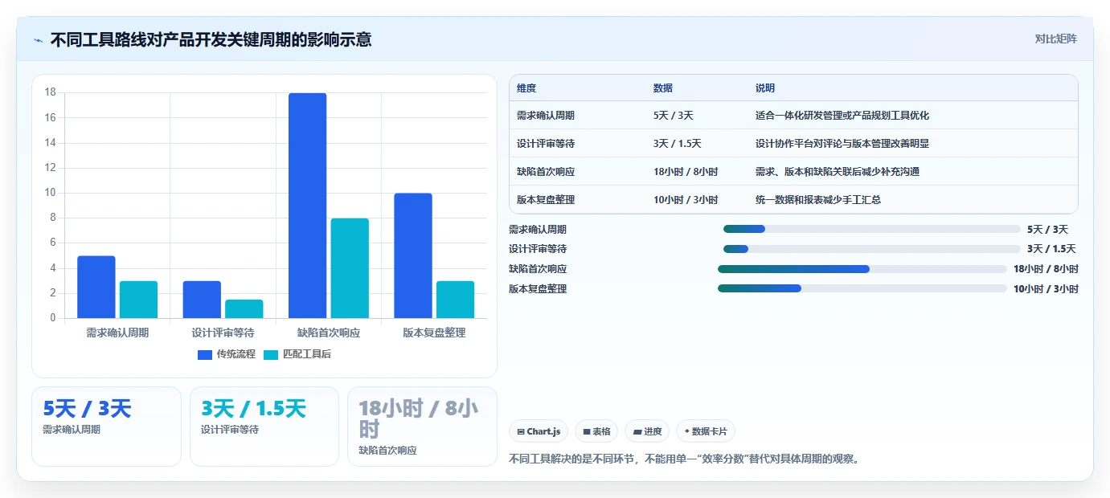Open the 18小时 / 8小时 stat card
This screenshot has height=498, width=1110.
[x=422, y=427]
